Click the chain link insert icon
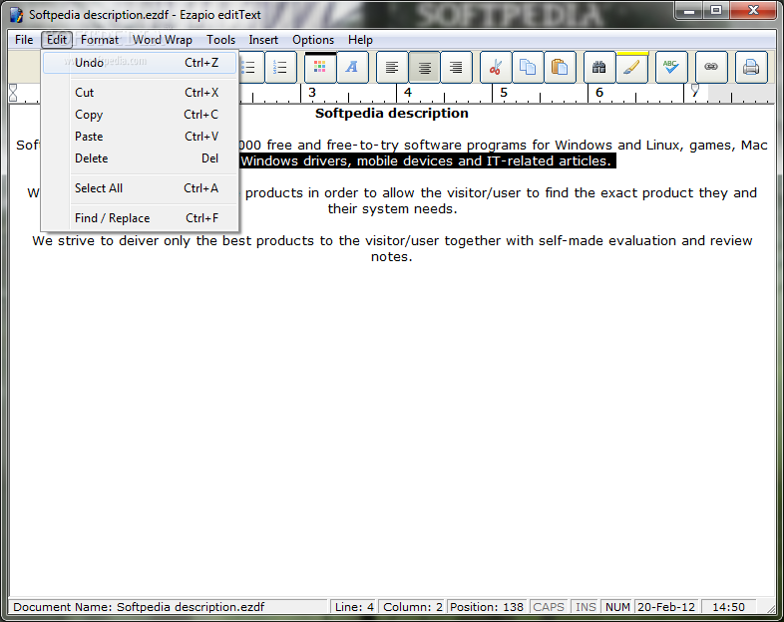784x622 pixels. click(x=711, y=67)
